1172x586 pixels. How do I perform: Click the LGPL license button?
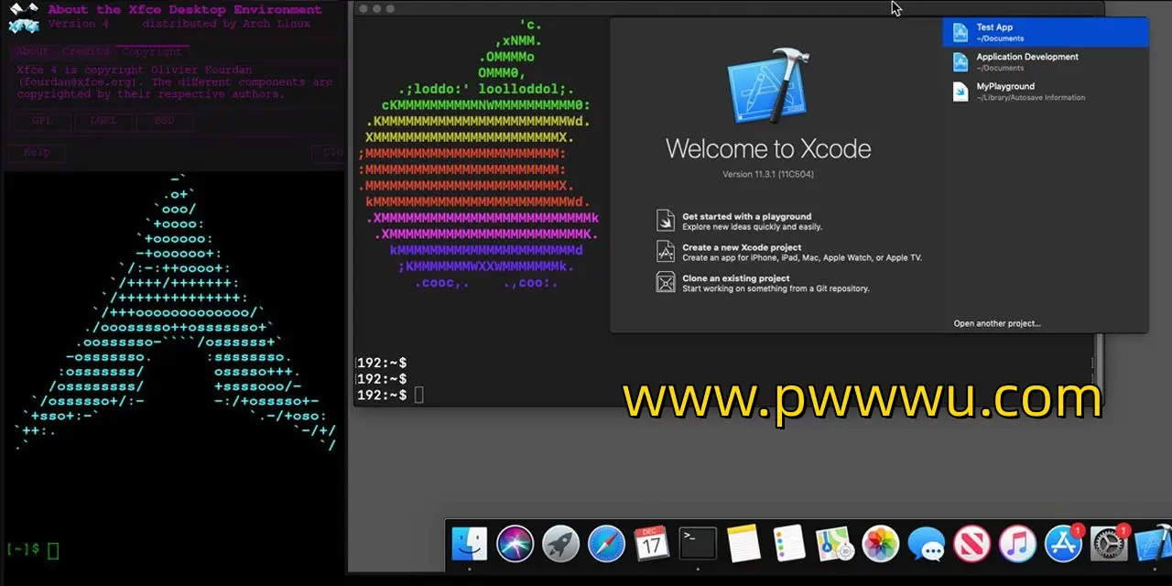pos(103,121)
